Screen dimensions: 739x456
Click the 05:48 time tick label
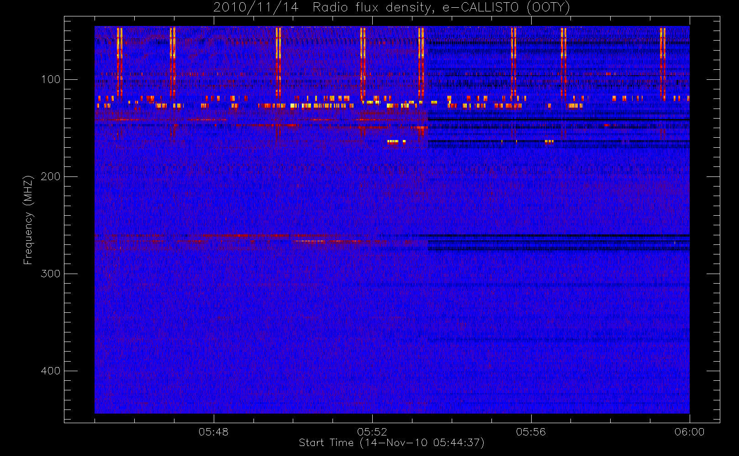[213, 432]
